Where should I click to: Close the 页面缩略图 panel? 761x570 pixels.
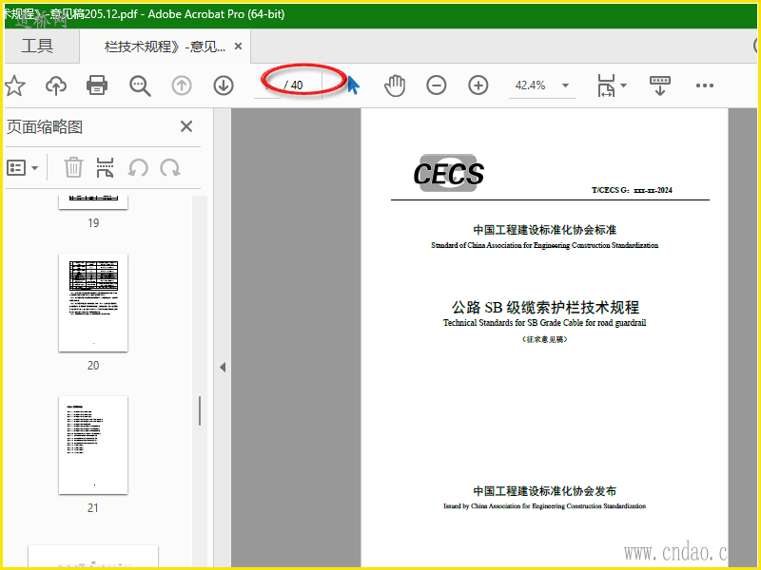click(186, 126)
